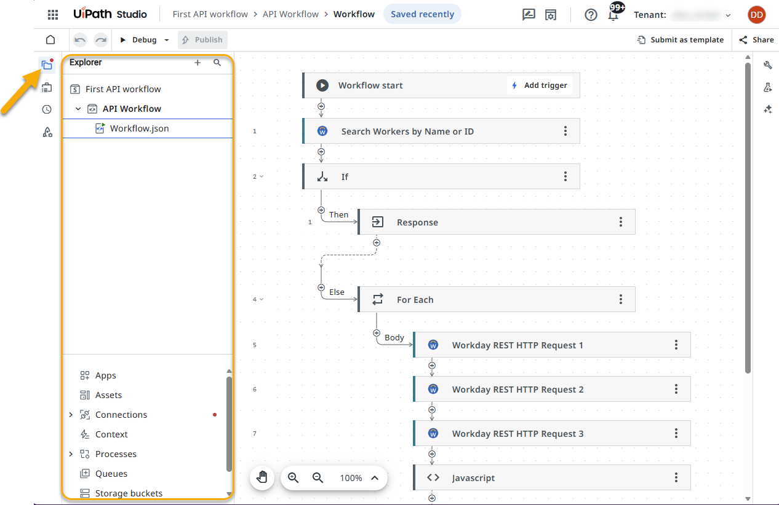Click the Home icon in toolbar
The height and width of the screenshot is (505, 779).
click(x=50, y=40)
